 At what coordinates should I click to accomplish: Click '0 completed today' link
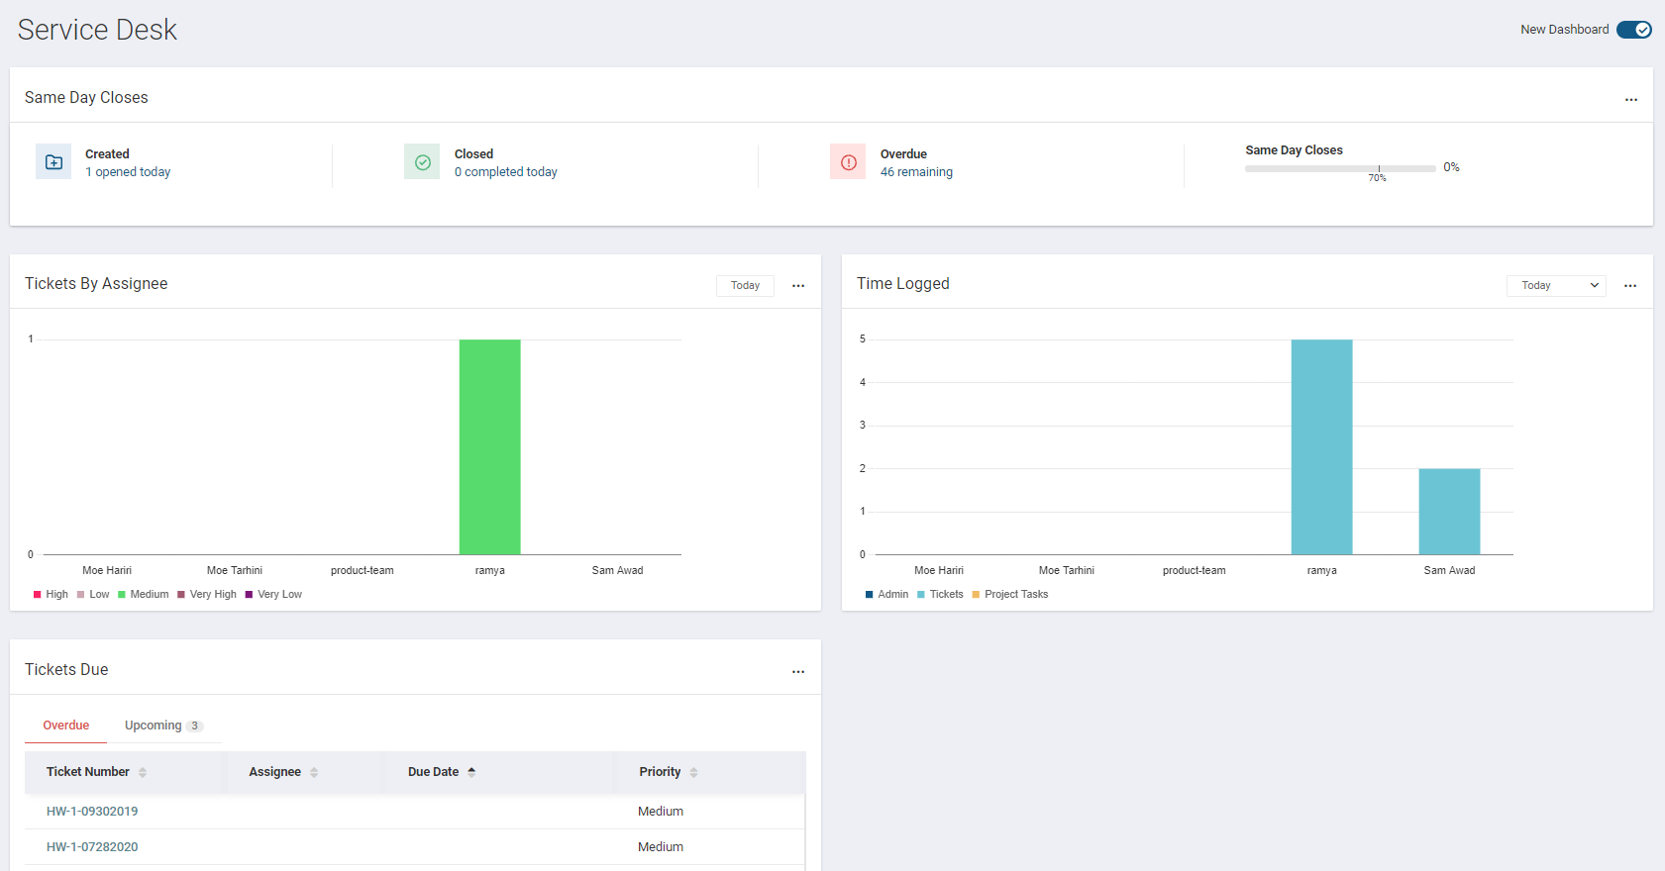pos(506,172)
